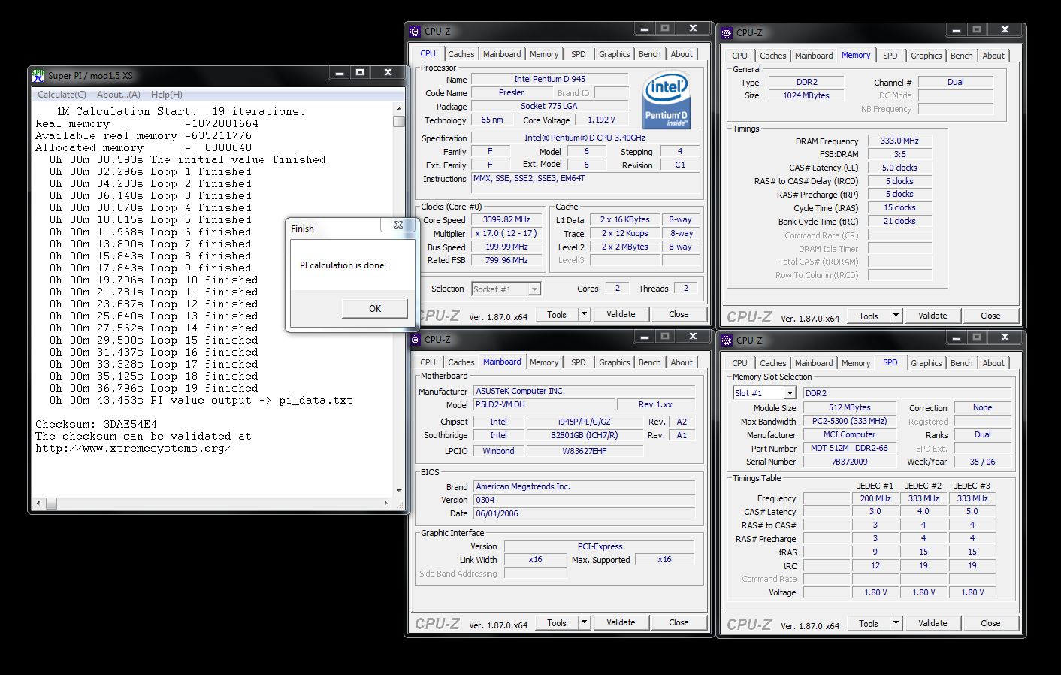The image size is (1061, 675).
Task: Close the Finish dialog with the X
Action: point(398,225)
